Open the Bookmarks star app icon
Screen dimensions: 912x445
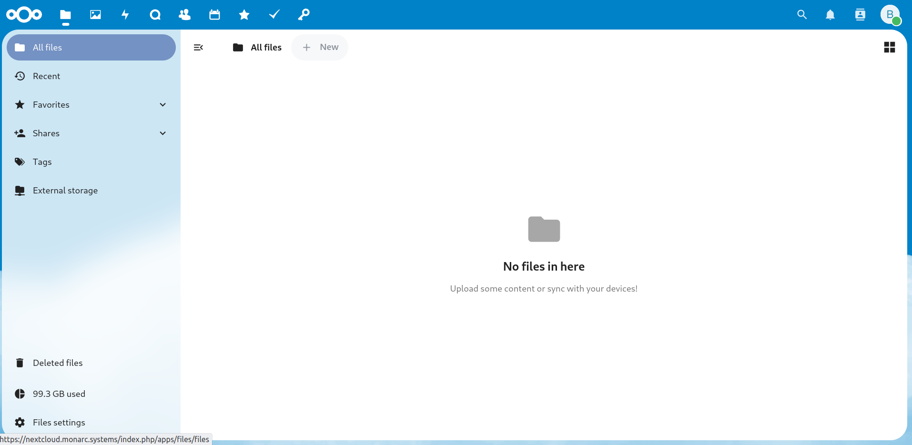tap(244, 15)
